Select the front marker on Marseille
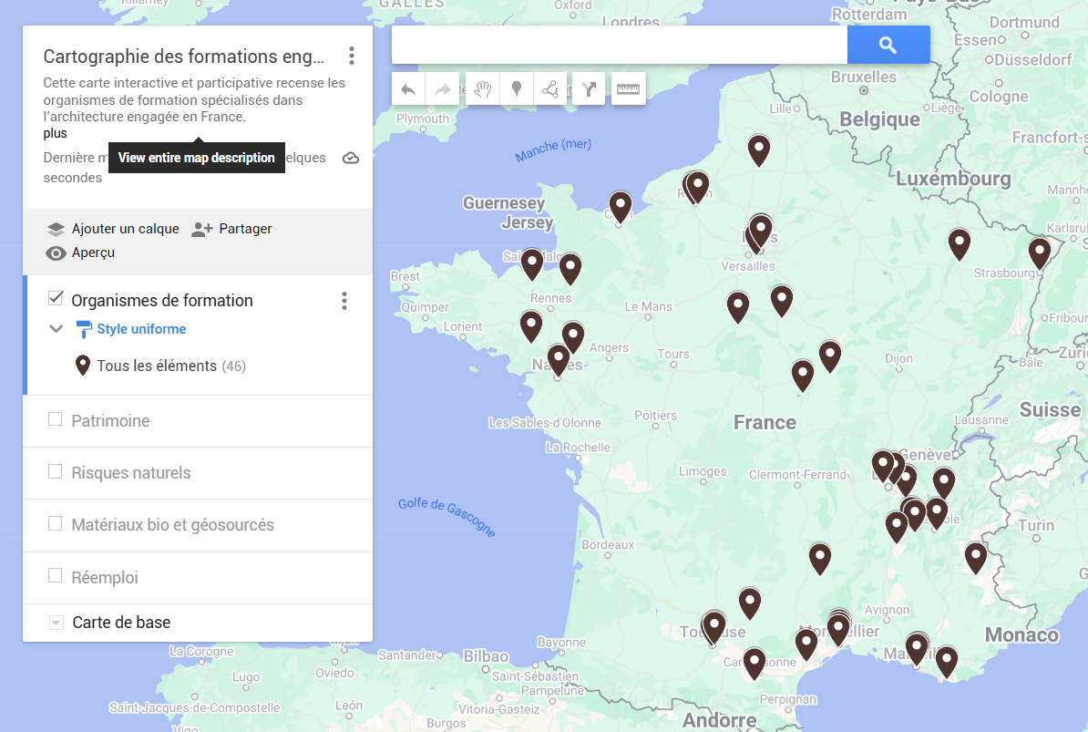 tap(918, 649)
